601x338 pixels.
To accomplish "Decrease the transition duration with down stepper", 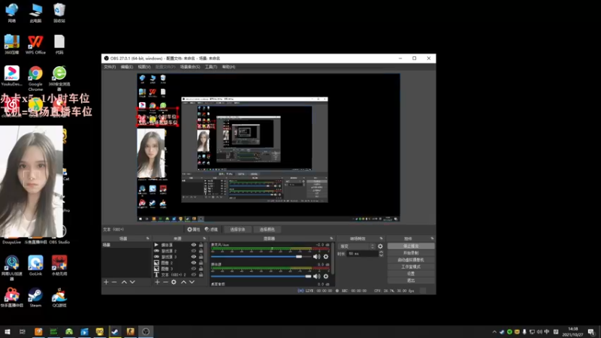I will 381,255.
